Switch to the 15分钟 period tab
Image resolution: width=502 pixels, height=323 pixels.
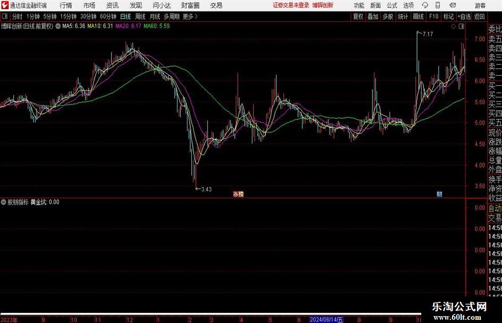pyautogui.click(x=69, y=16)
